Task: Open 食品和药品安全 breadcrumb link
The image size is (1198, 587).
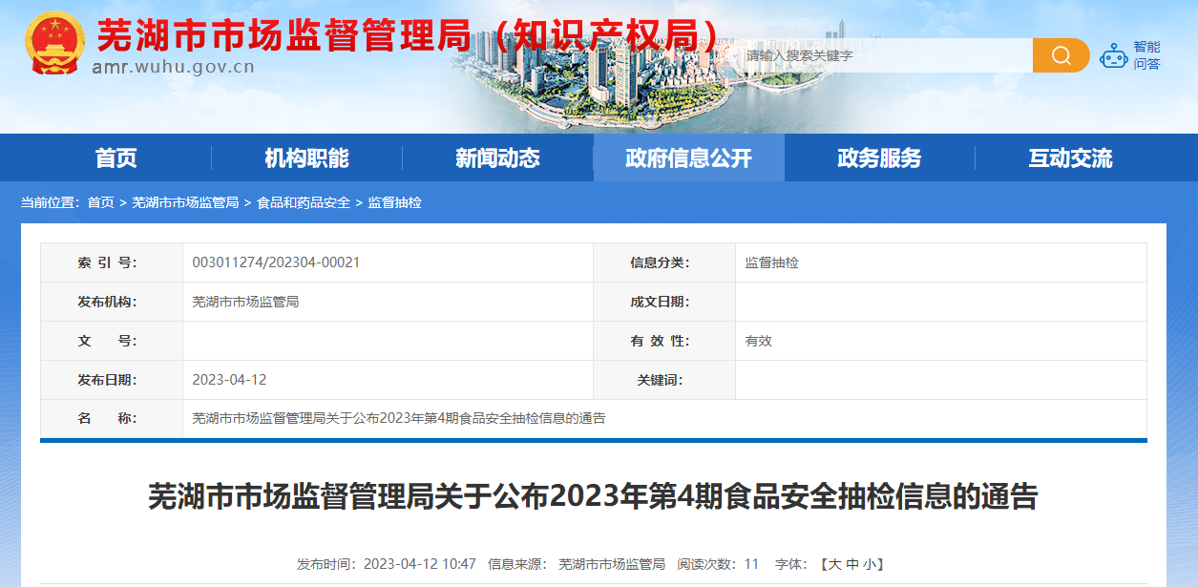Action: point(304,202)
